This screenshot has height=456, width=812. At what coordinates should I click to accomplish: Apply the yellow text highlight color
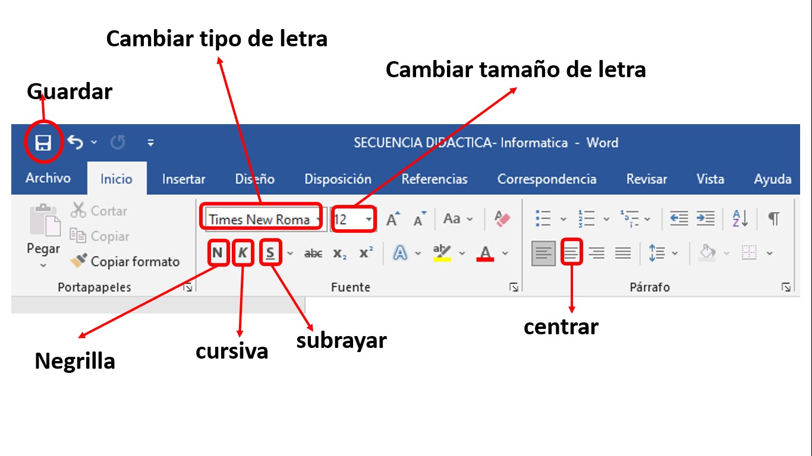(x=442, y=254)
